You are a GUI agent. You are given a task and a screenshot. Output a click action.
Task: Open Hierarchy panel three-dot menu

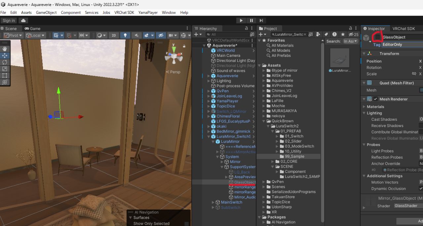(x=252, y=28)
